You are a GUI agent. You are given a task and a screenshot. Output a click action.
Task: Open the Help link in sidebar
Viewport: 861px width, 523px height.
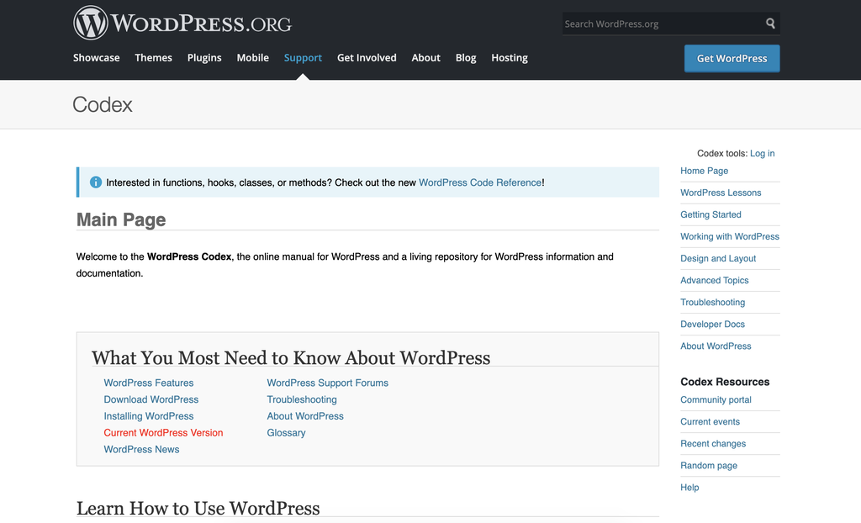click(x=689, y=488)
